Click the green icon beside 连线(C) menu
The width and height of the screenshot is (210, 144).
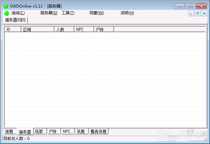pos(7,13)
